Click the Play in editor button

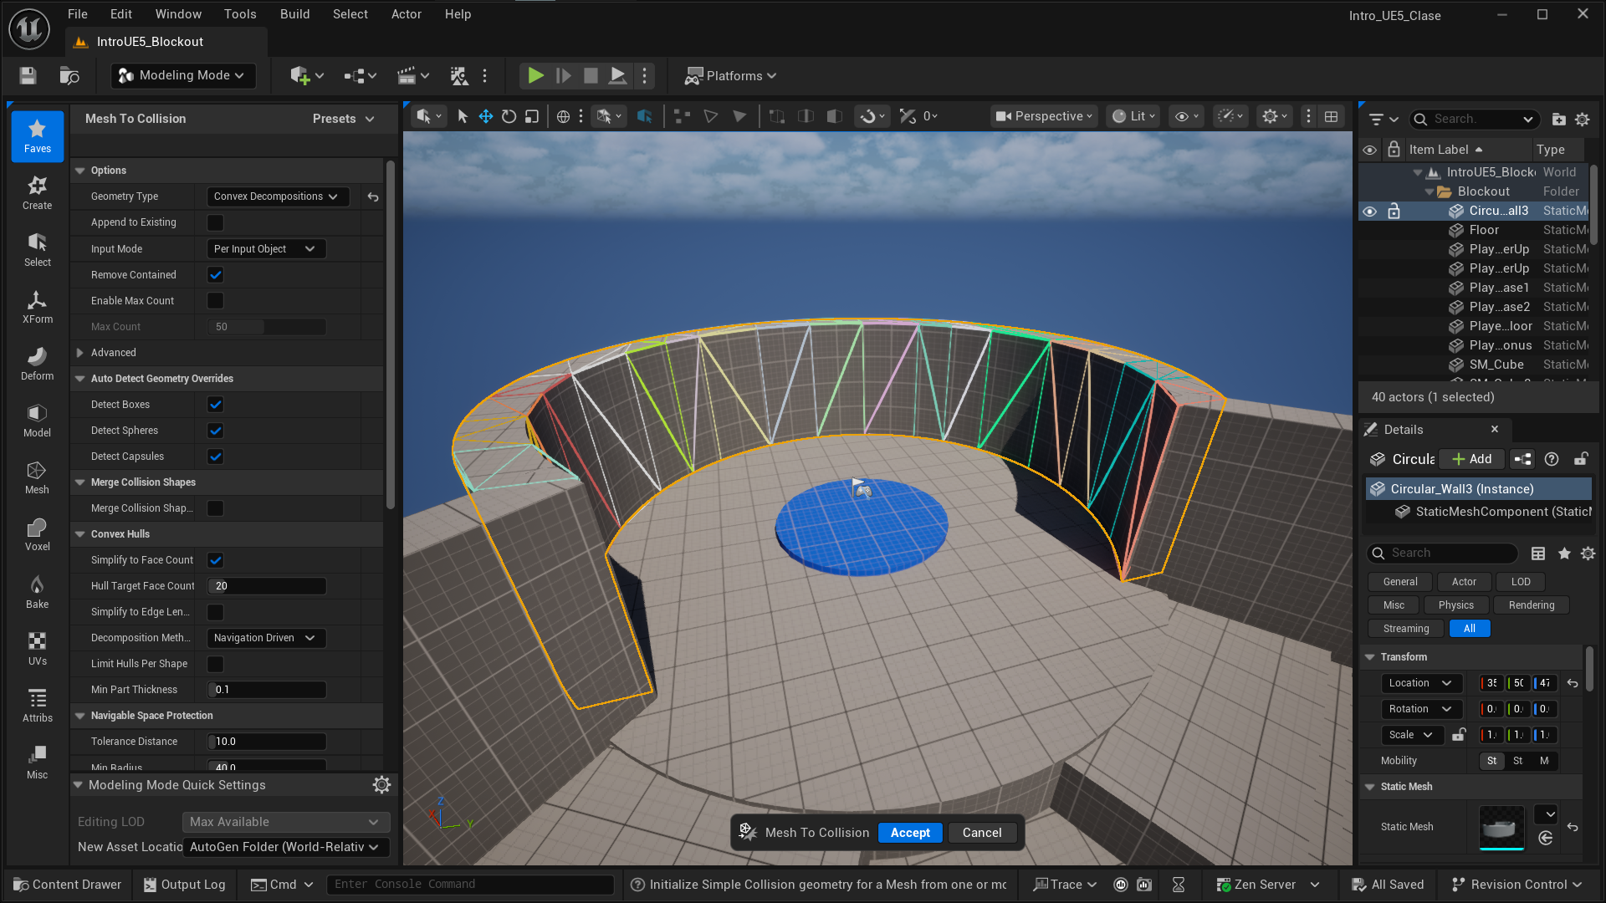coord(535,76)
